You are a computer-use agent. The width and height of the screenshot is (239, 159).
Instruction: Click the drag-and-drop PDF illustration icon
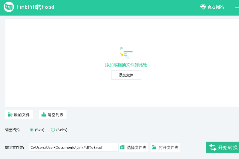[126, 53]
